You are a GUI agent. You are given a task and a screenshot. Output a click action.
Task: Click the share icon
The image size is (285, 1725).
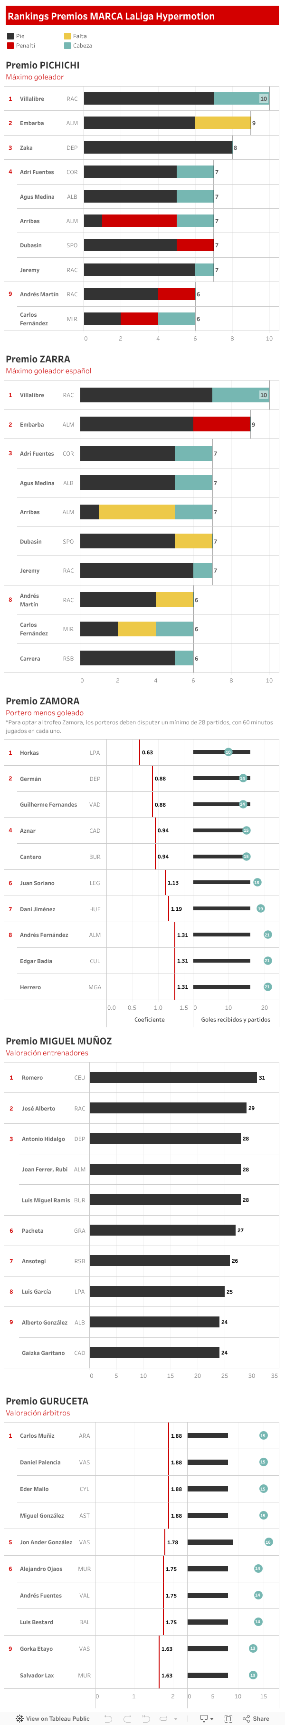point(246,1718)
